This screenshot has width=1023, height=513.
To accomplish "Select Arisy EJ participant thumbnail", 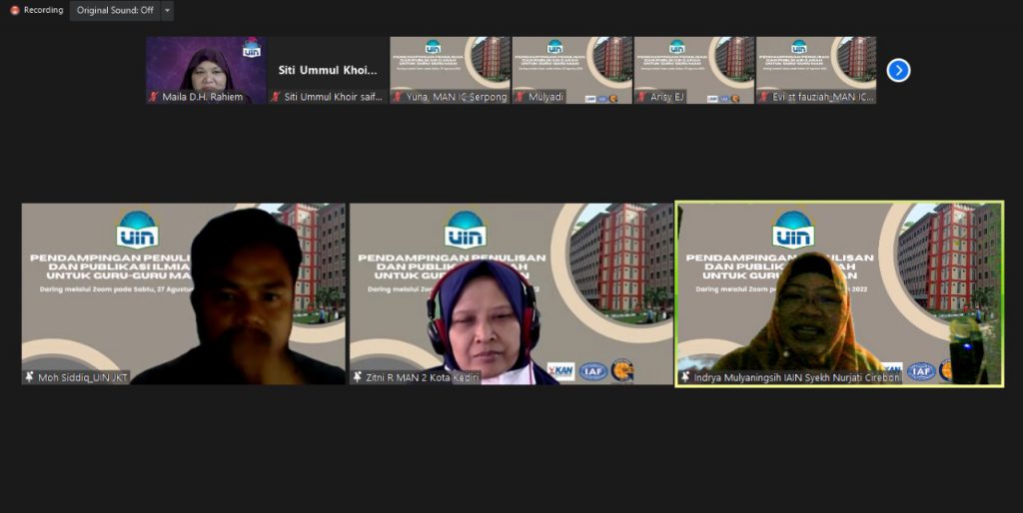I will coord(694,70).
